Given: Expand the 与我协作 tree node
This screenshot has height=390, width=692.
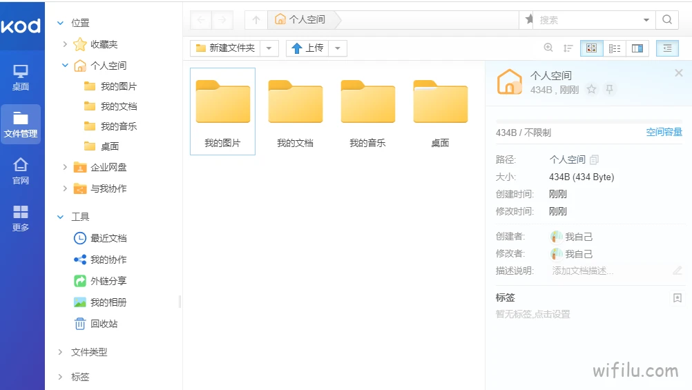Looking at the screenshot, I should pos(65,188).
